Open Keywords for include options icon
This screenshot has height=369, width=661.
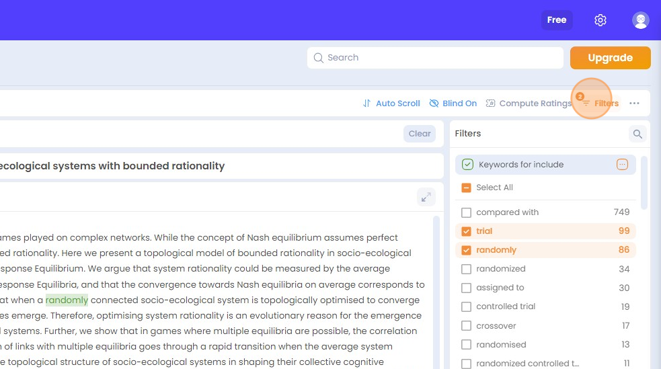(622, 165)
